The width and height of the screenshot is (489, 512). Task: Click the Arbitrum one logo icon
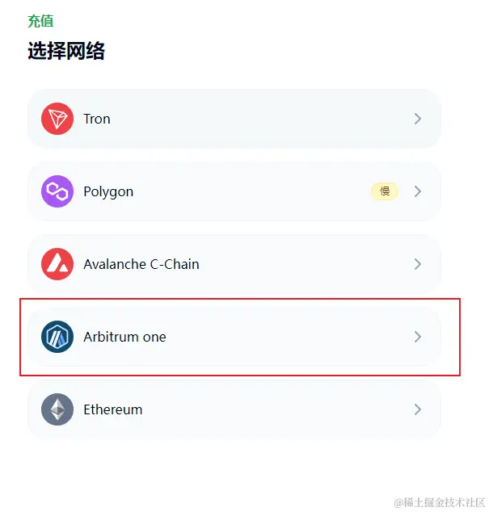(57, 337)
